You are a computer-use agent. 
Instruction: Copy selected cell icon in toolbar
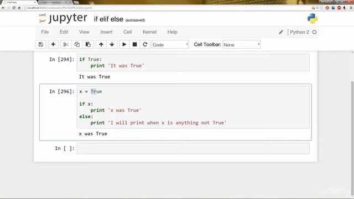pos(77,44)
